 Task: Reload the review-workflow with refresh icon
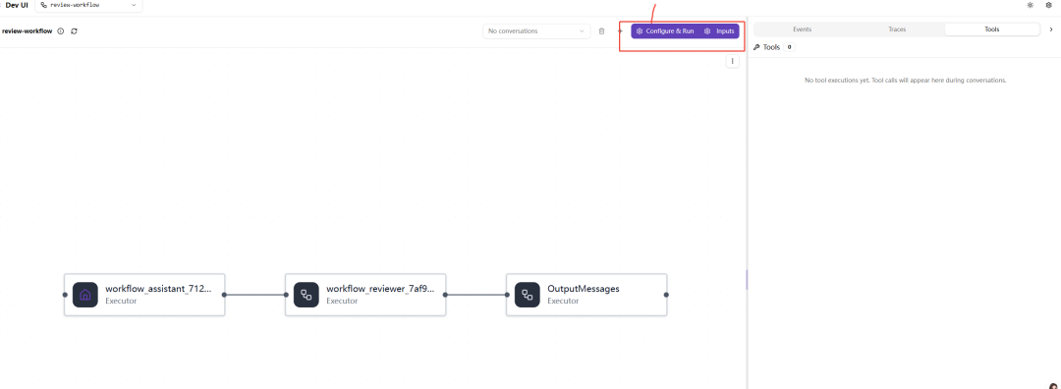tap(74, 31)
